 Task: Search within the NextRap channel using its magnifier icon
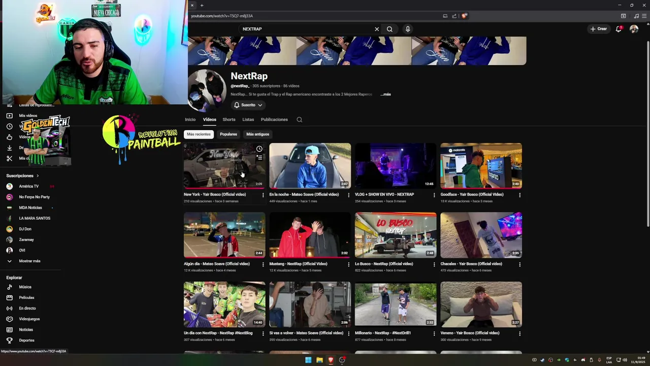[x=299, y=119]
